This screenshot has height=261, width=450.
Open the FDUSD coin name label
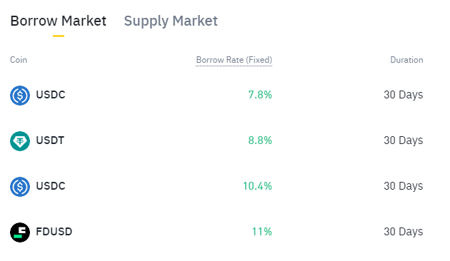coord(54,232)
